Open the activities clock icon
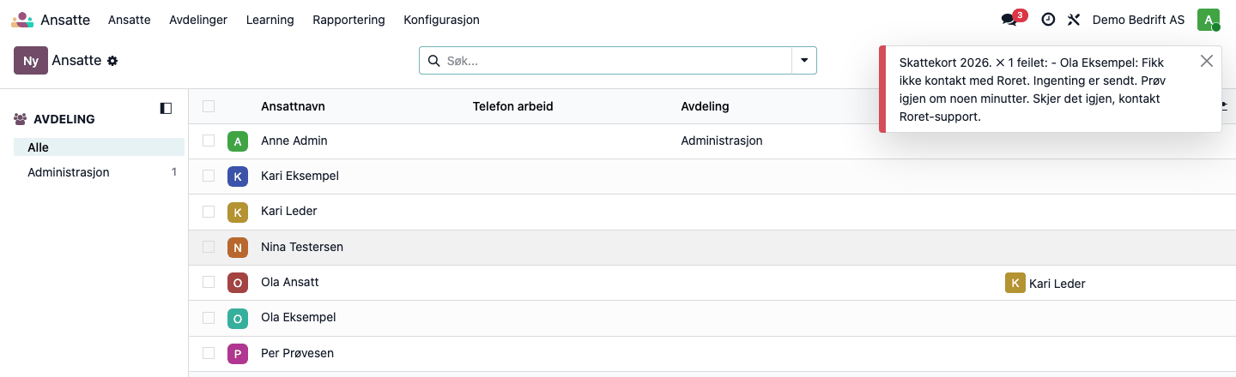The image size is (1236, 377). point(1048,20)
